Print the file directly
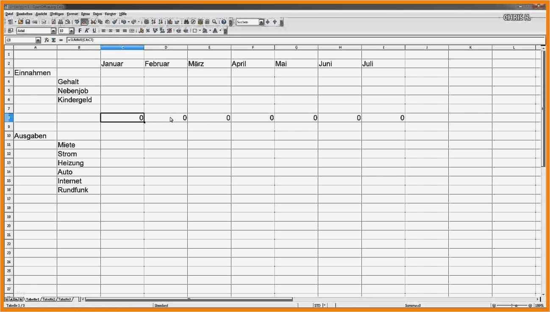This screenshot has width=550, height=312. [61, 22]
